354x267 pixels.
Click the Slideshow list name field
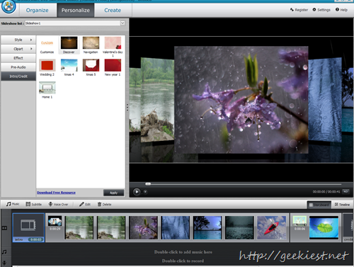point(73,23)
